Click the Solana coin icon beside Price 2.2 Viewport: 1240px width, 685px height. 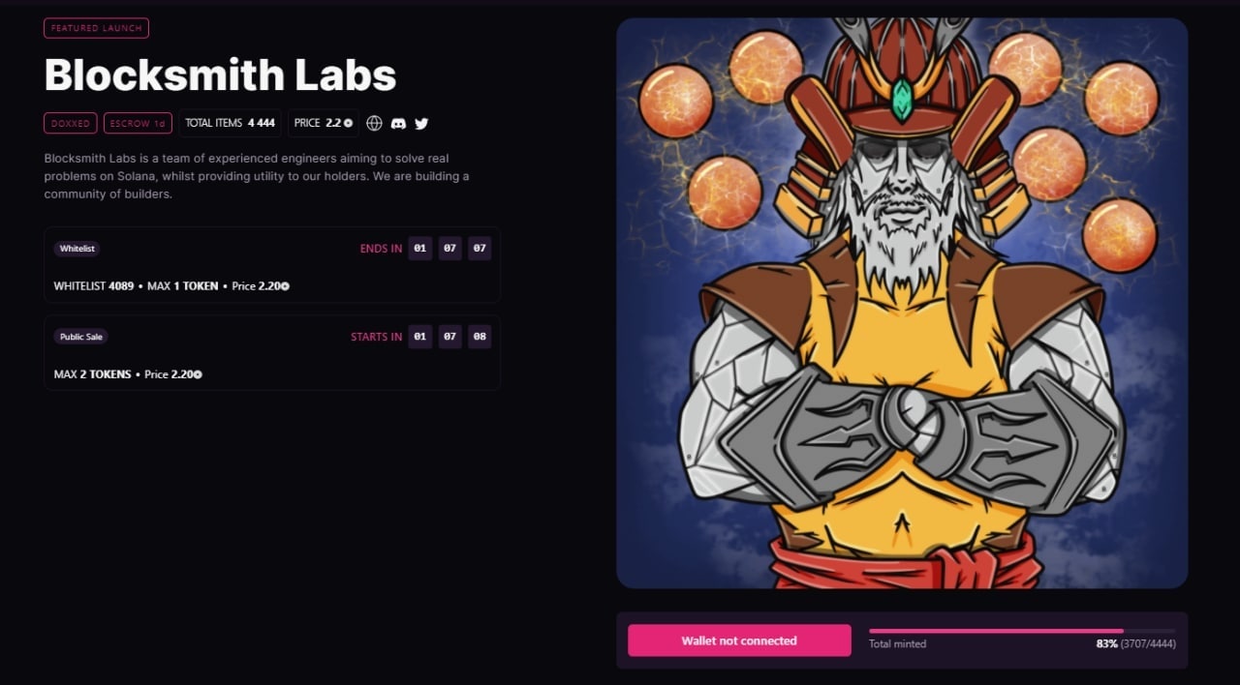coord(349,123)
